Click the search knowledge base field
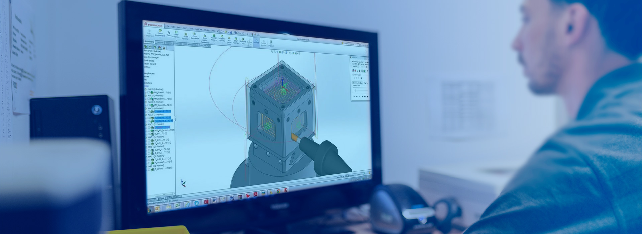 tap(350, 44)
